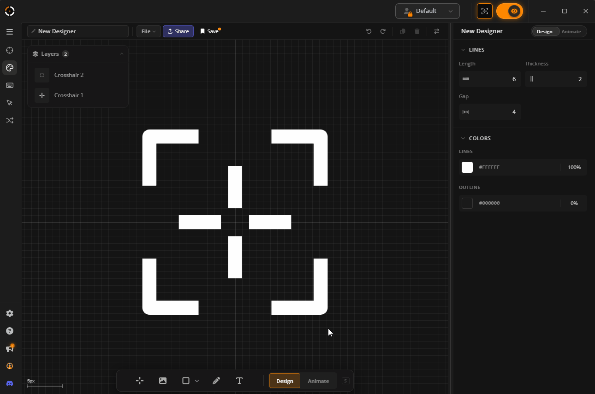The width and height of the screenshot is (595, 394).
Task: Open the Default profile dropdown
Action: 427,11
